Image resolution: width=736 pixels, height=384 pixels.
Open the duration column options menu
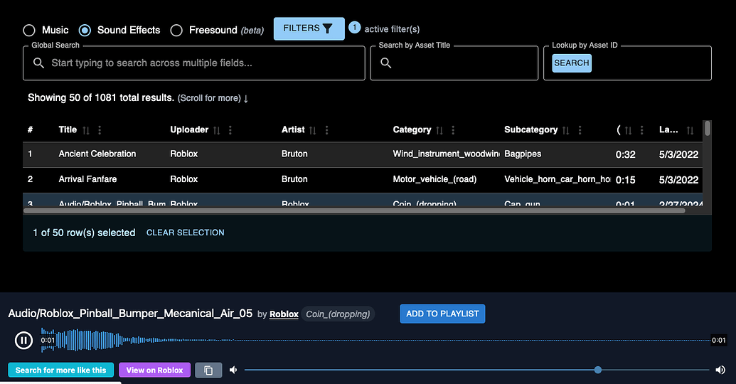(x=641, y=130)
